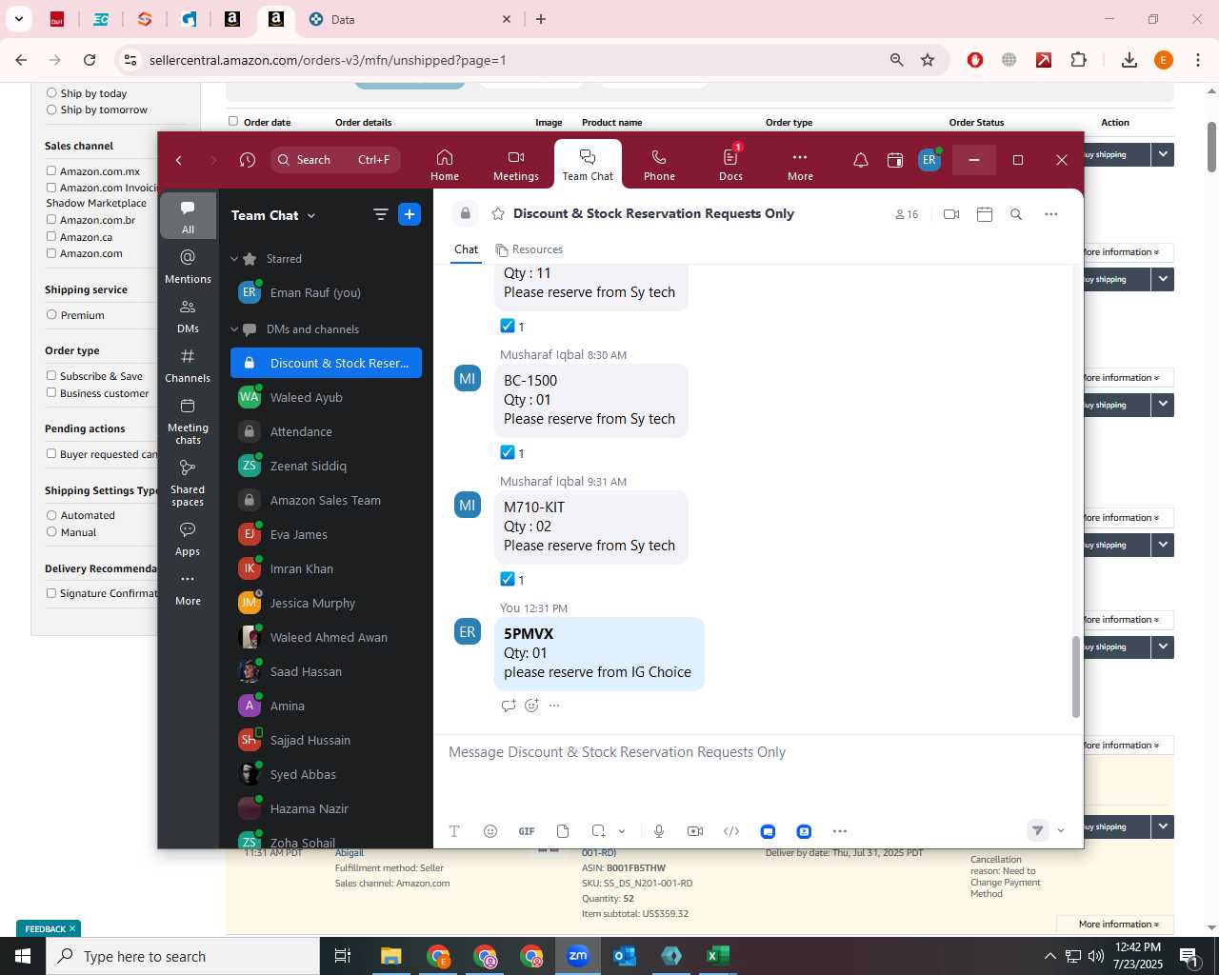
Task: Open Waleed Ayub's chat
Action: coord(326,397)
